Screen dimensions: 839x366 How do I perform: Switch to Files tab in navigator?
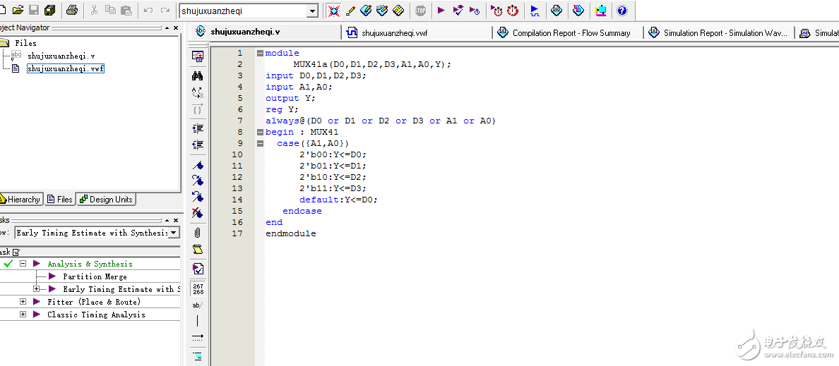[x=60, y=200]
